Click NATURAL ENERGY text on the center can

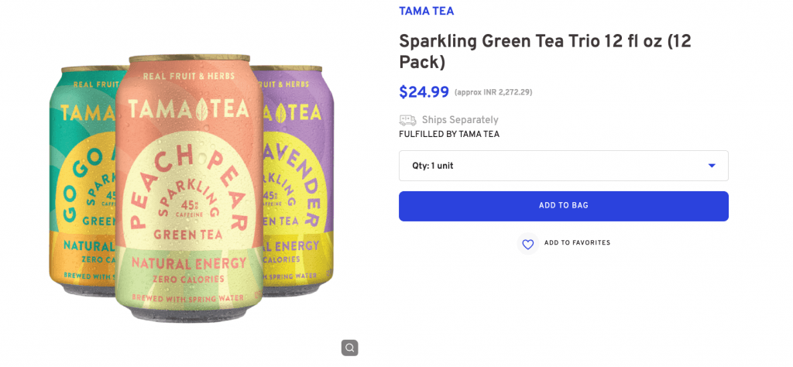coord(189,263)
